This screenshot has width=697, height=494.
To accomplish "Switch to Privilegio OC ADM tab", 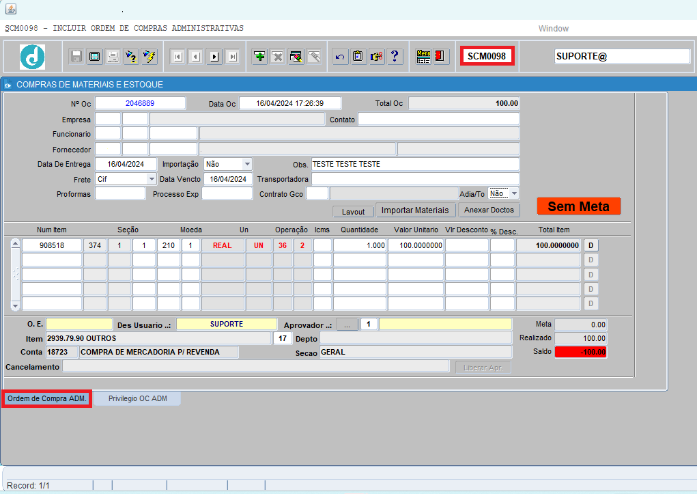I will pyautogui.click(x=137, y=398).
